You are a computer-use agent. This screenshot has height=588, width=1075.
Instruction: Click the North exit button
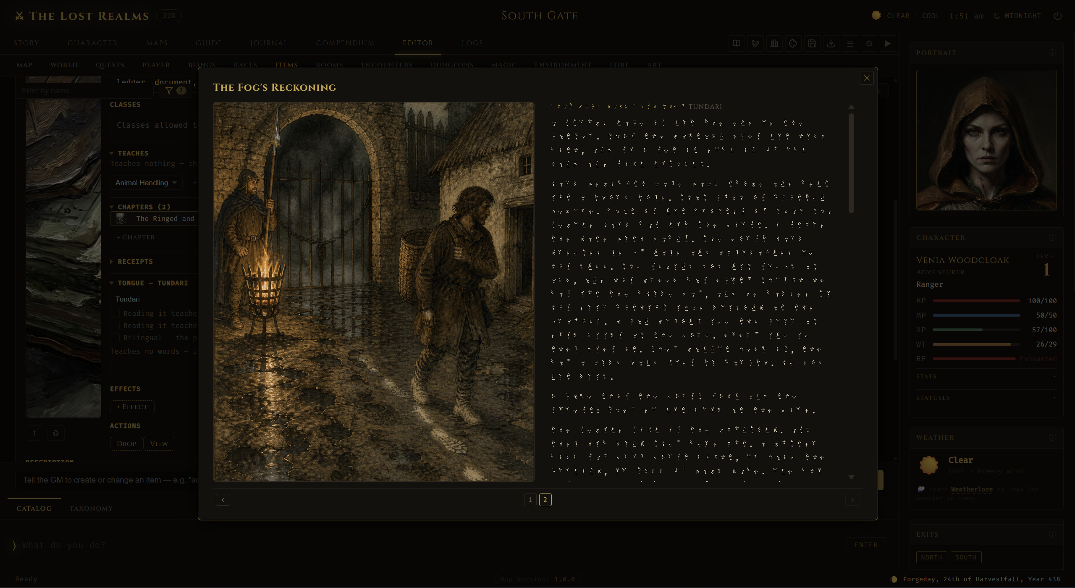point(931,557)
